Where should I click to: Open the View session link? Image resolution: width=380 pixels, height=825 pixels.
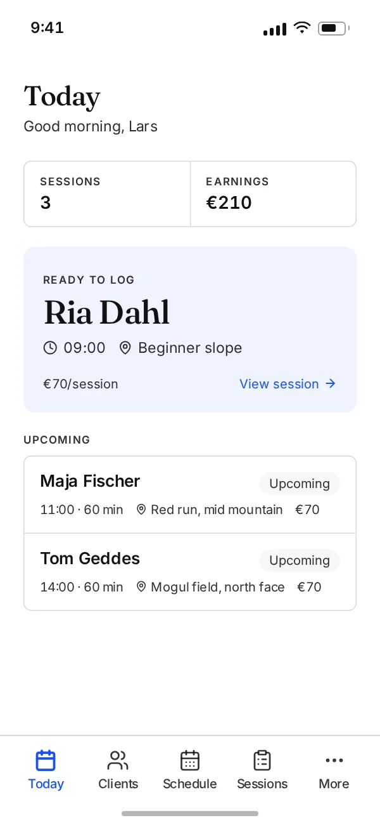point(288,384)
